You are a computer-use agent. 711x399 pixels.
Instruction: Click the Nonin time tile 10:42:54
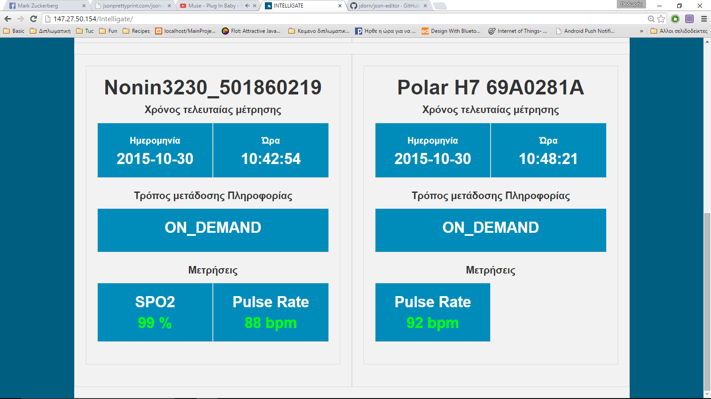pos(271,150)
